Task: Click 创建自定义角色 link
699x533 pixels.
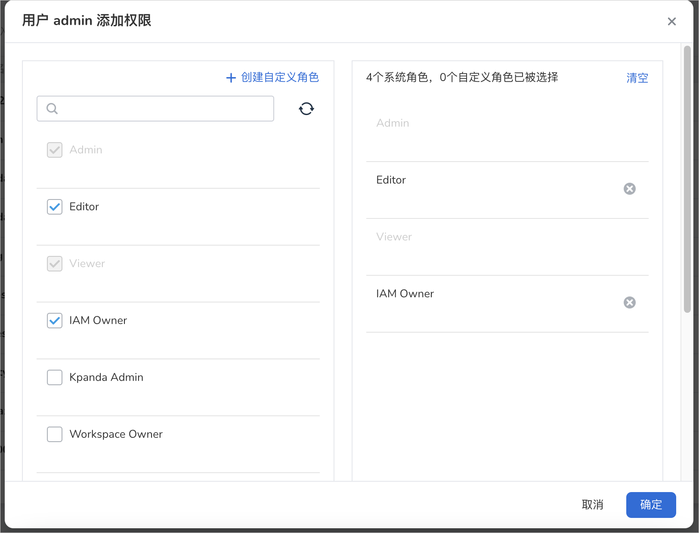Action: pyautogui.click(x=280, y=78)
